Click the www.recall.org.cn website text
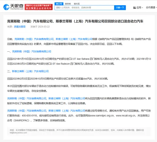Image resolution: width=157 pixels, height=142 pixels. (x=126, y=115)
